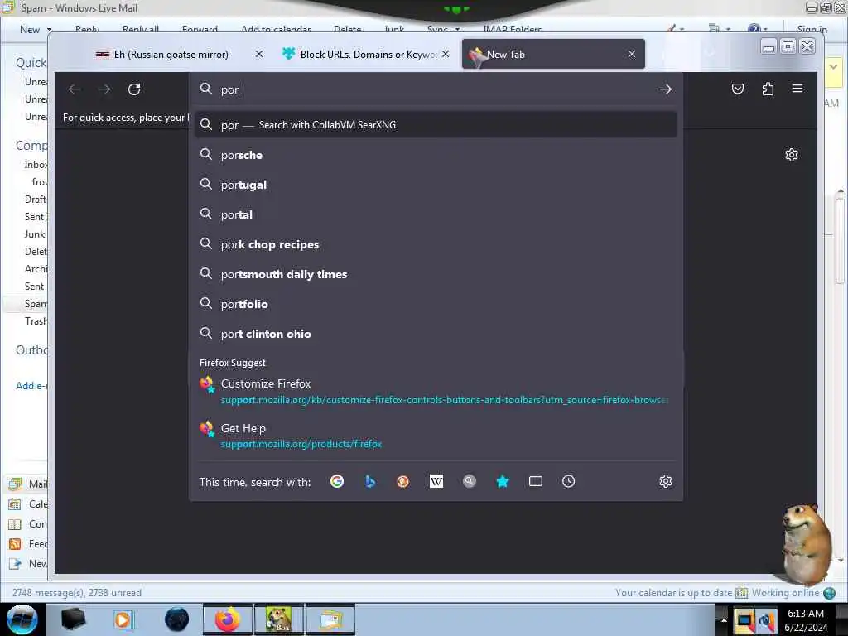Screen dimensions: 848x636
Task: Show hidden tray icons arrow
Action: click(x=724, y=619)
